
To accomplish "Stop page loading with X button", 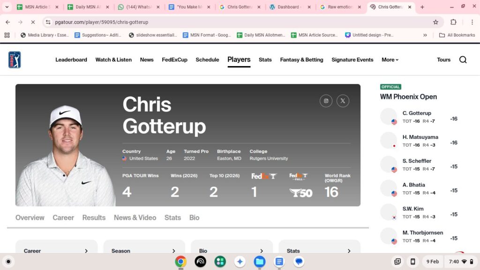I will coord(33,22).
